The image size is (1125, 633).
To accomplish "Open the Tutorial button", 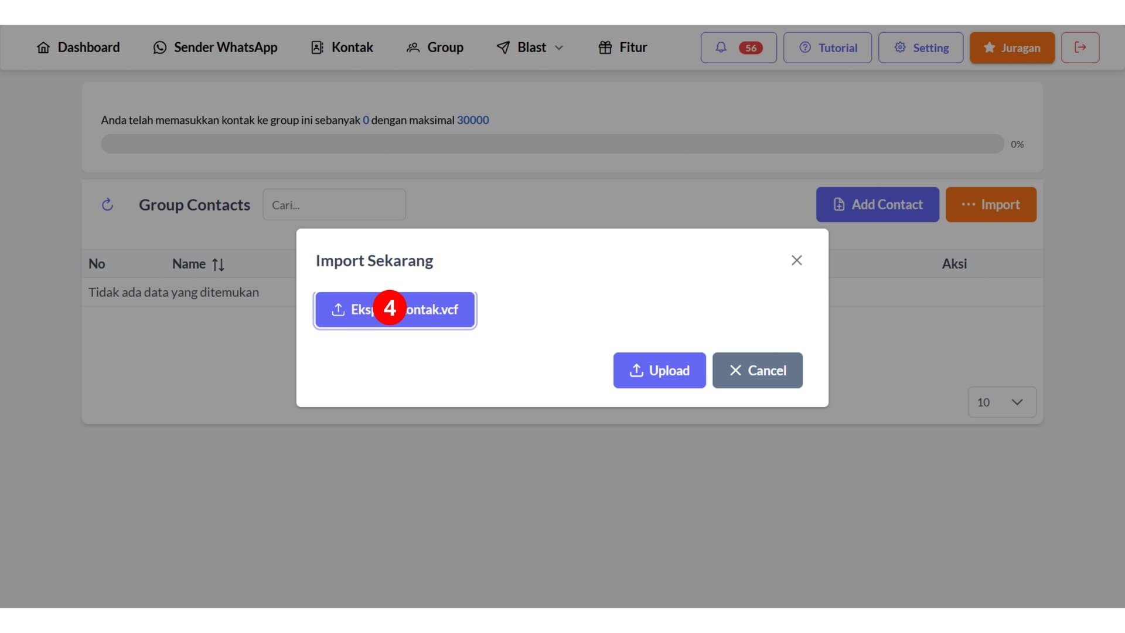I will 827,47.
